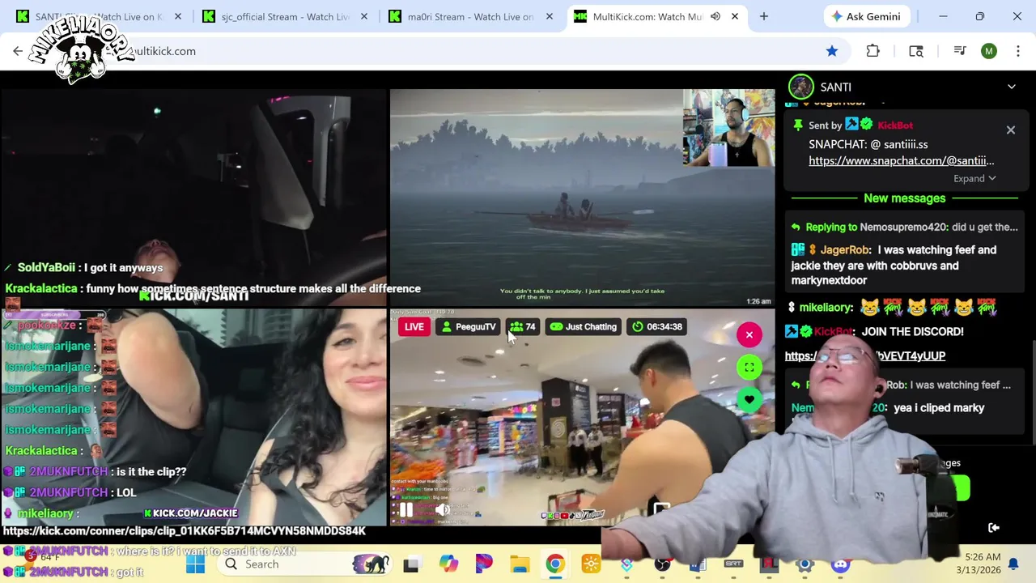Click the boat game stream video tile

582,198
